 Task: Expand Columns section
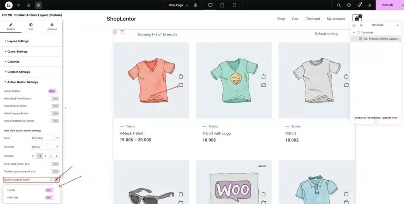click(31, 62)
